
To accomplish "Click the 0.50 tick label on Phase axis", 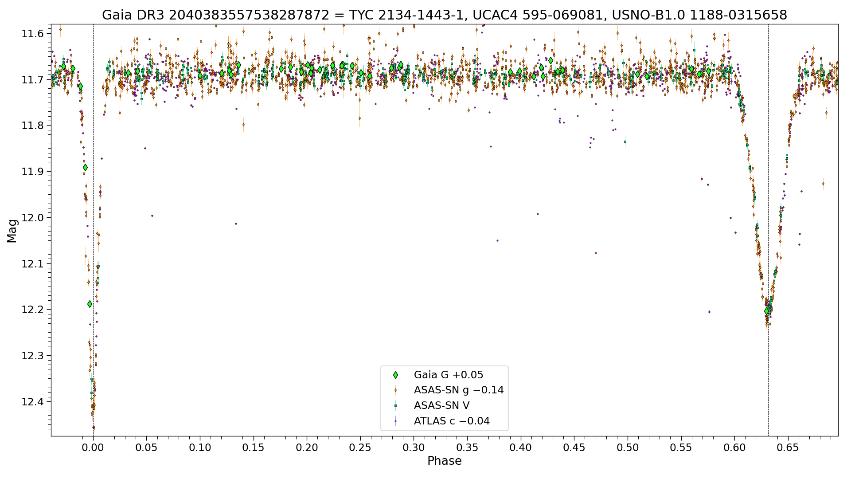I will coord(628,448).
